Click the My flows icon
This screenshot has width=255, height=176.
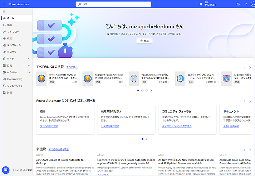point(4,32)
